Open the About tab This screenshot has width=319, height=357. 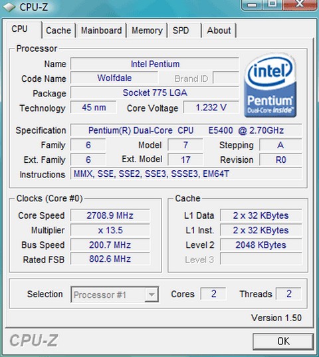click(x=219, y=31)
